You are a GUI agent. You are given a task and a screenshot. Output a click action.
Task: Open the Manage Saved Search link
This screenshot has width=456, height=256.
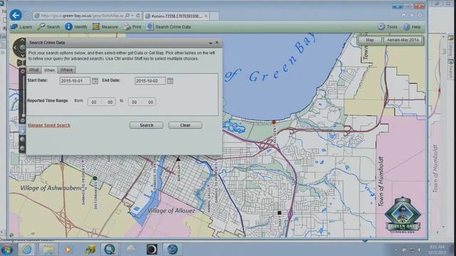(x=49, y=125)
